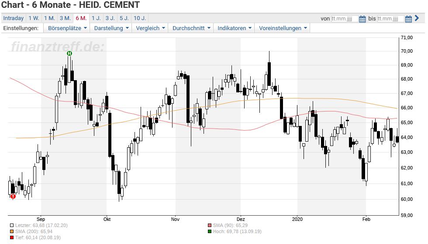This screenshot has height=244, width=428.
Task: Click 'SMA (90): 65,29' legend text
Action: tap(231, 226)
